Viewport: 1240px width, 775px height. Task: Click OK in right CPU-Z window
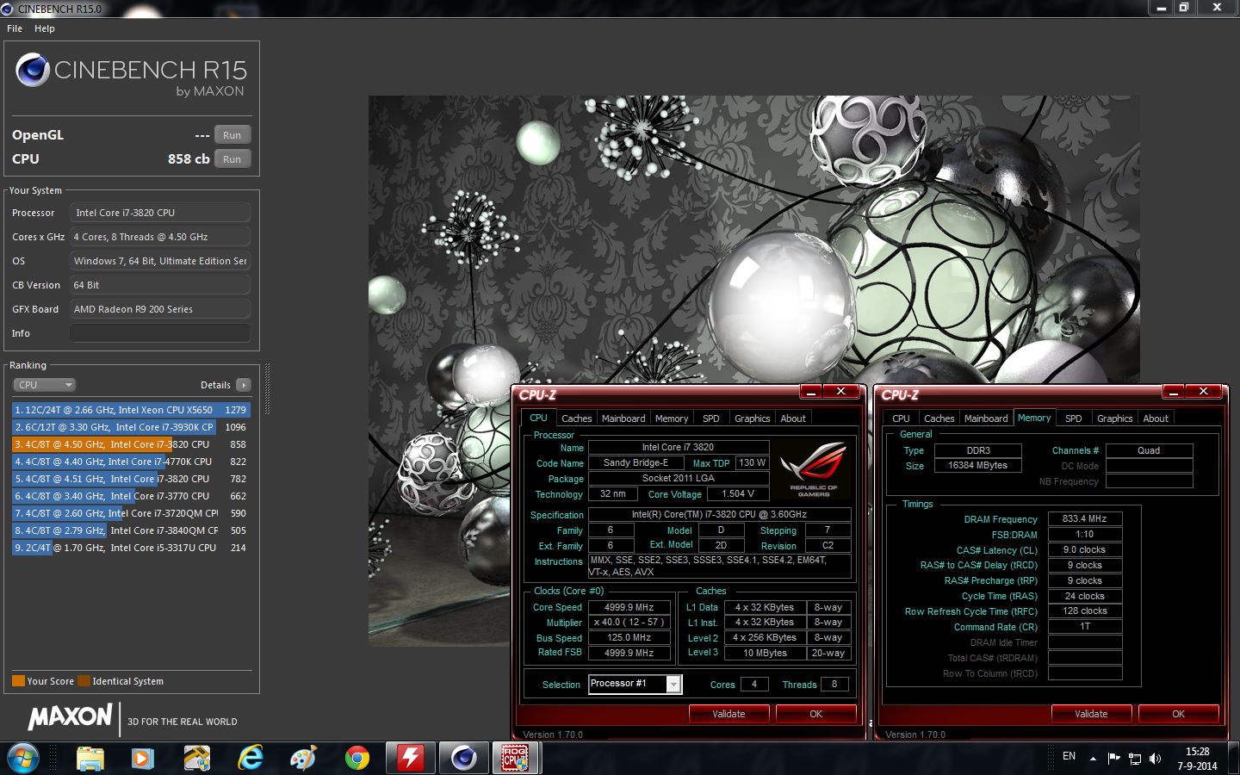(x=1179, y=714)
